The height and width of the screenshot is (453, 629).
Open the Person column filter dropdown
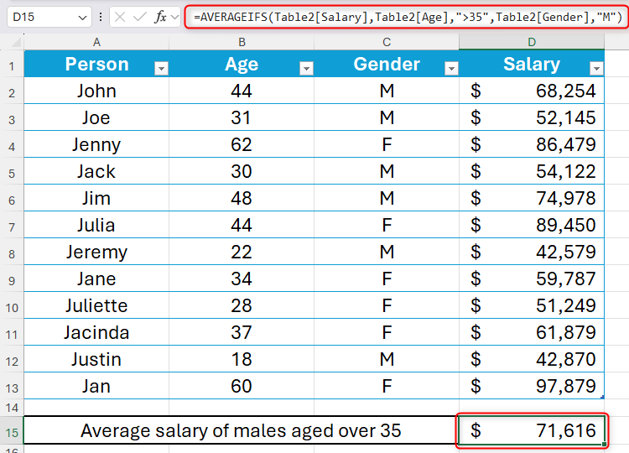161,69
